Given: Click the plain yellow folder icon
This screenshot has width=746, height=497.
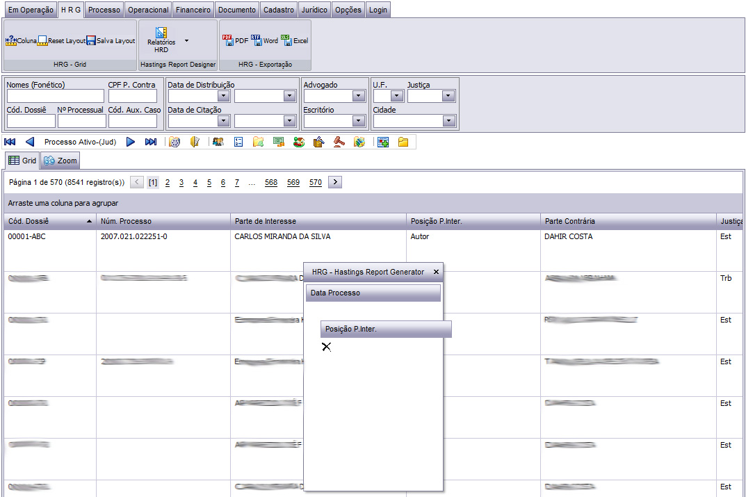Looking at the screenshot, I should click(403, 142).
